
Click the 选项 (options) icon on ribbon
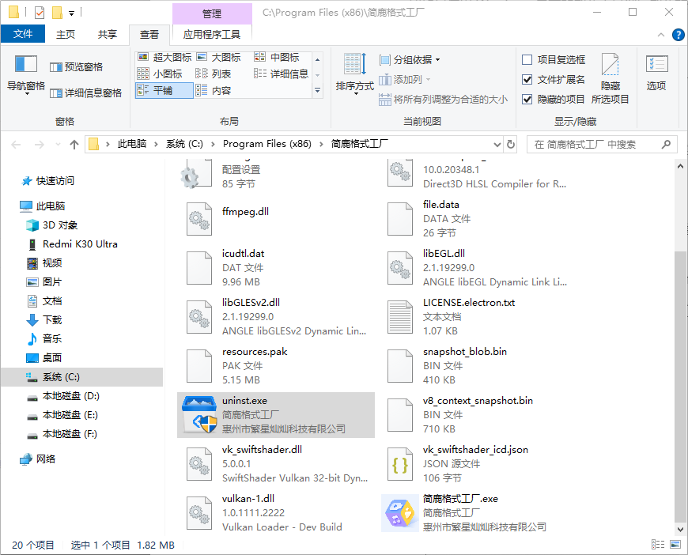(656, 70)
